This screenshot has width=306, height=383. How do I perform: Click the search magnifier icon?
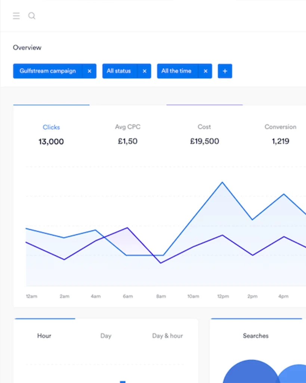(x=32, y=16)
